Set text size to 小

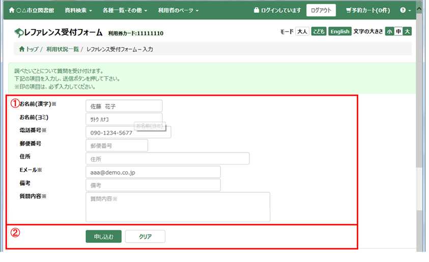(389, 32)
